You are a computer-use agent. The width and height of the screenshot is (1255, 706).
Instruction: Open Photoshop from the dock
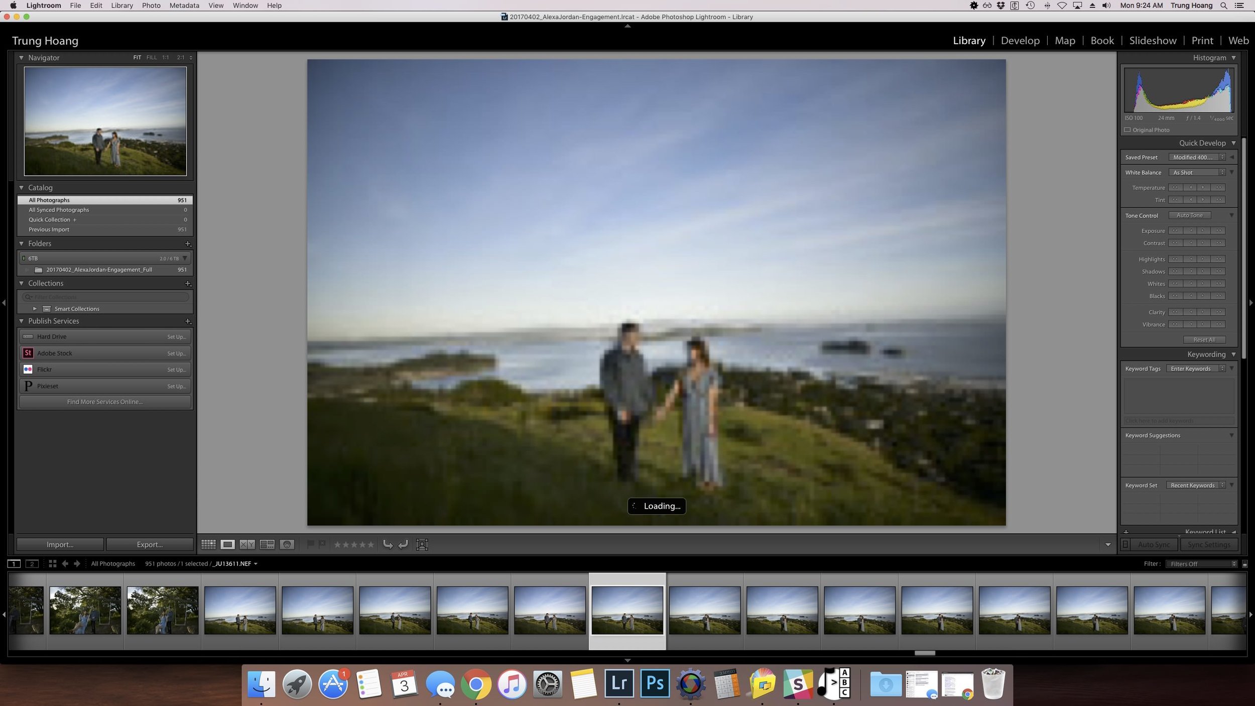click(655, 683)
